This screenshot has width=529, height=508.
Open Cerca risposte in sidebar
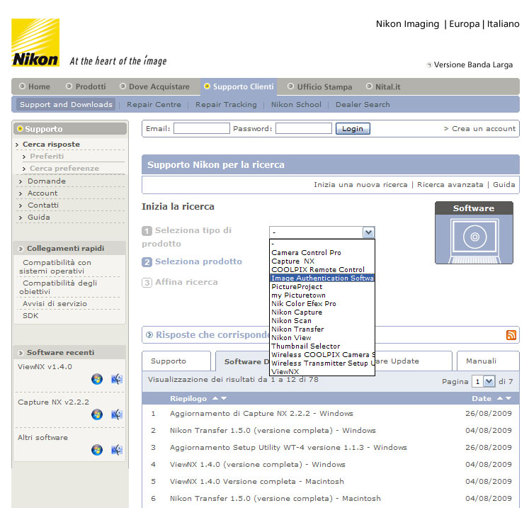pyautogui.click(x=51, y=144)
